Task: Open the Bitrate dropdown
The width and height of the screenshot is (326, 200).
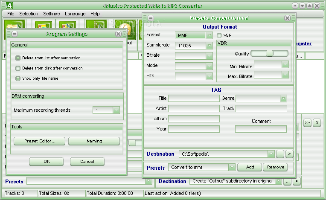Action: [x=209, y=56]
